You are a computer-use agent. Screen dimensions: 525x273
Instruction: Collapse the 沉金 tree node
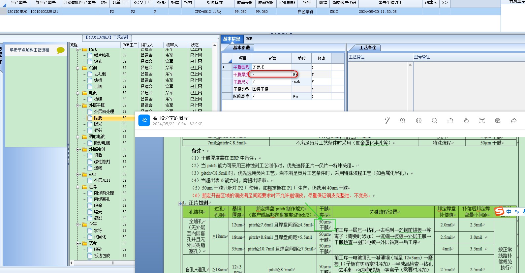coord(78,243)
